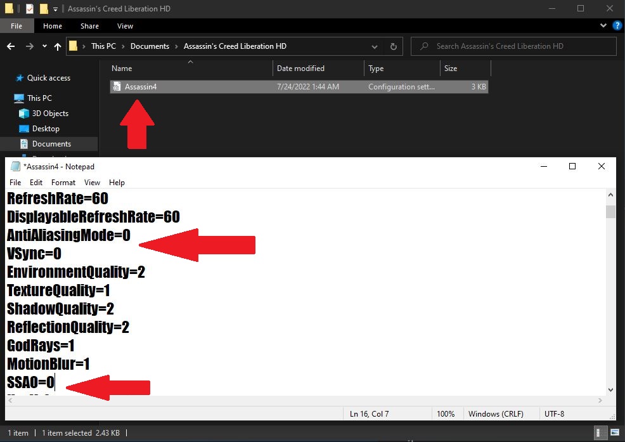Open the Notepad Format menu
Viewport: 625px width, 442px height.
click(x=63, y=182)
